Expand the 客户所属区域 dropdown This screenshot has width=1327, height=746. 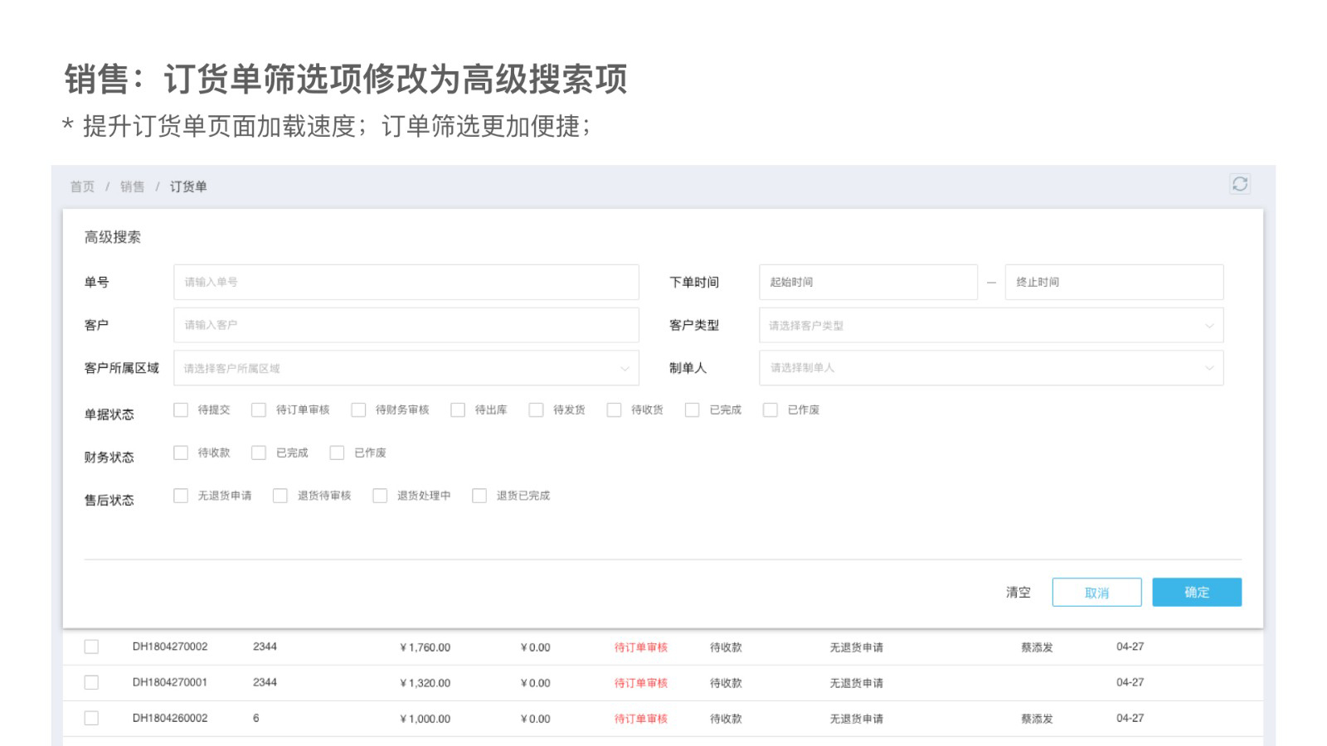(x=406, y=368)
